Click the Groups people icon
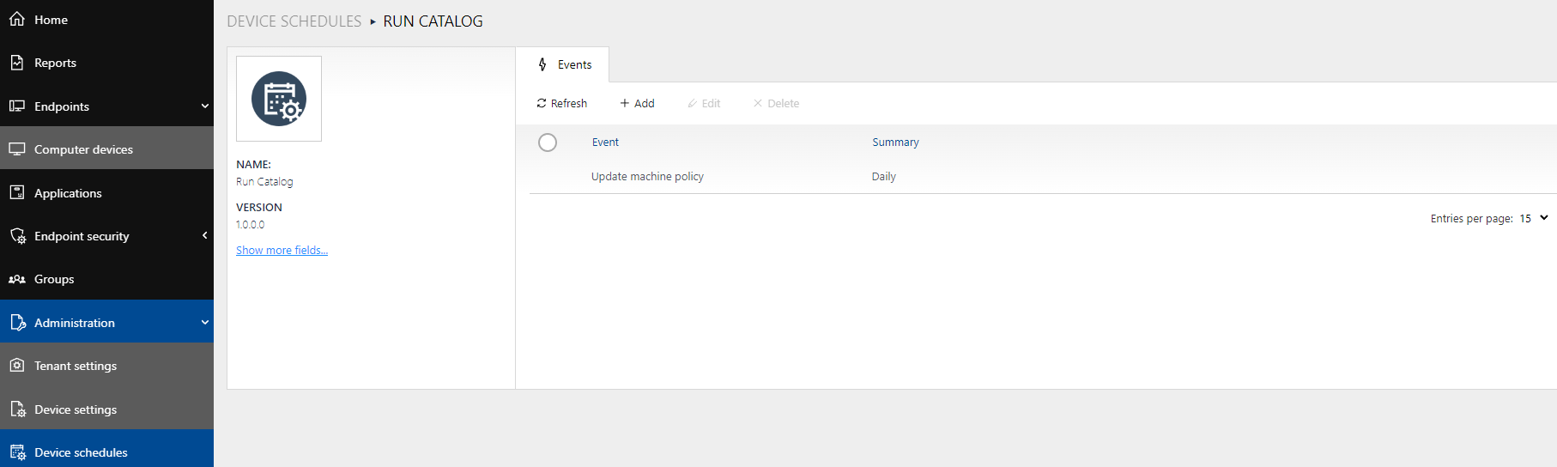The image size is (1557, 467). point(17,279)
